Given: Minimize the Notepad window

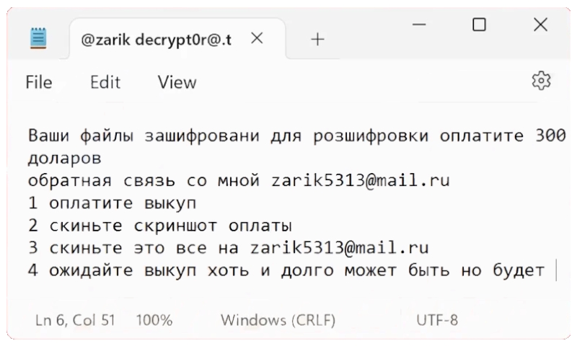Looking at the screenshot, I should pos(421,25).
